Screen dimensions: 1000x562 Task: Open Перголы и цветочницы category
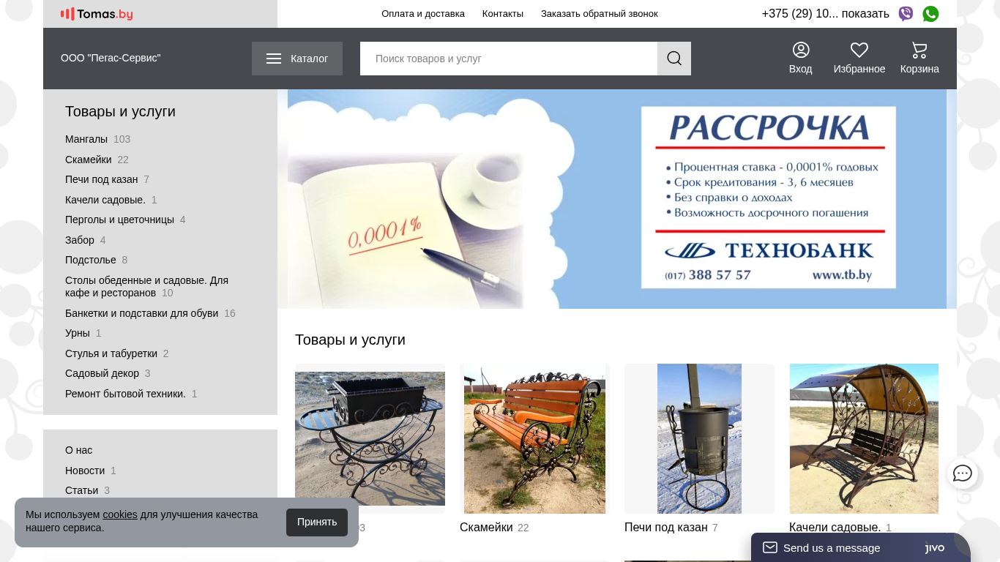(x=120, y=220)
